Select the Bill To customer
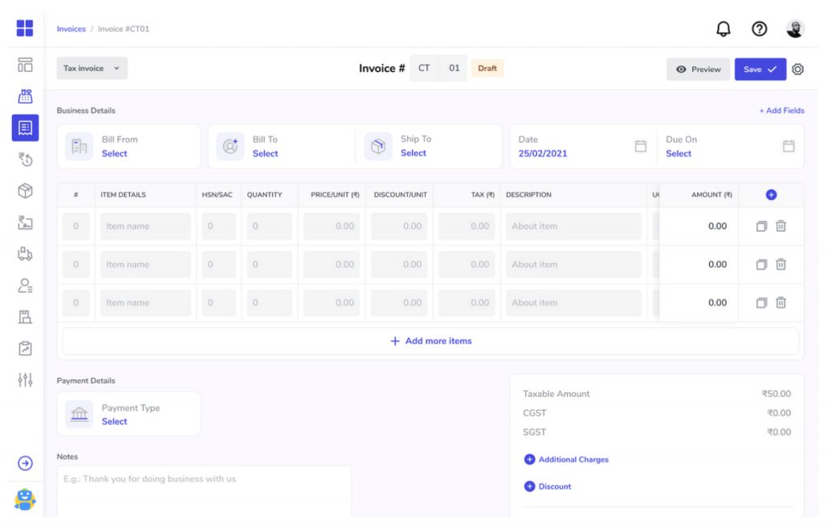Image resolution: width=827 pixels, height=527 pixels. [x=265, y=153]
